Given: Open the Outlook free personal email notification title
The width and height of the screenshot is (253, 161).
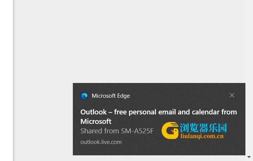Looking at the screenshot, I should (159, 117).
